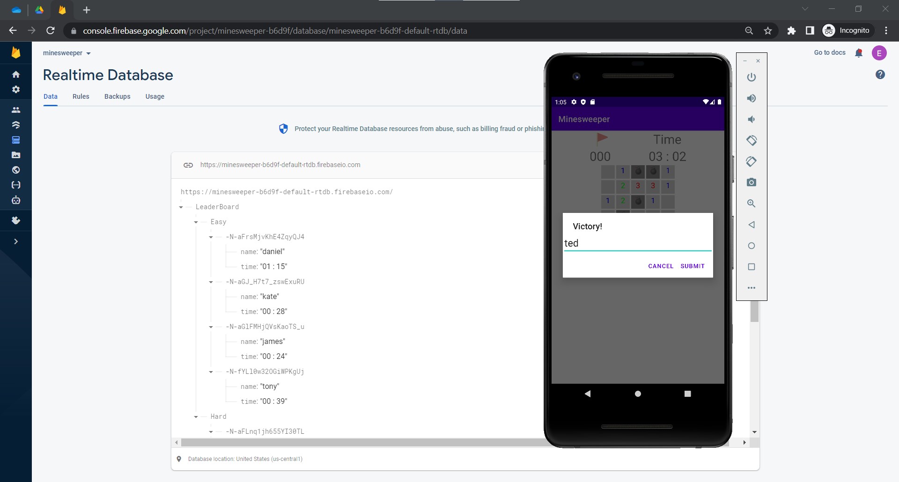Screen dimensions: 899x482
Task: Switch to the Usage tab
Action: (155, 96)
